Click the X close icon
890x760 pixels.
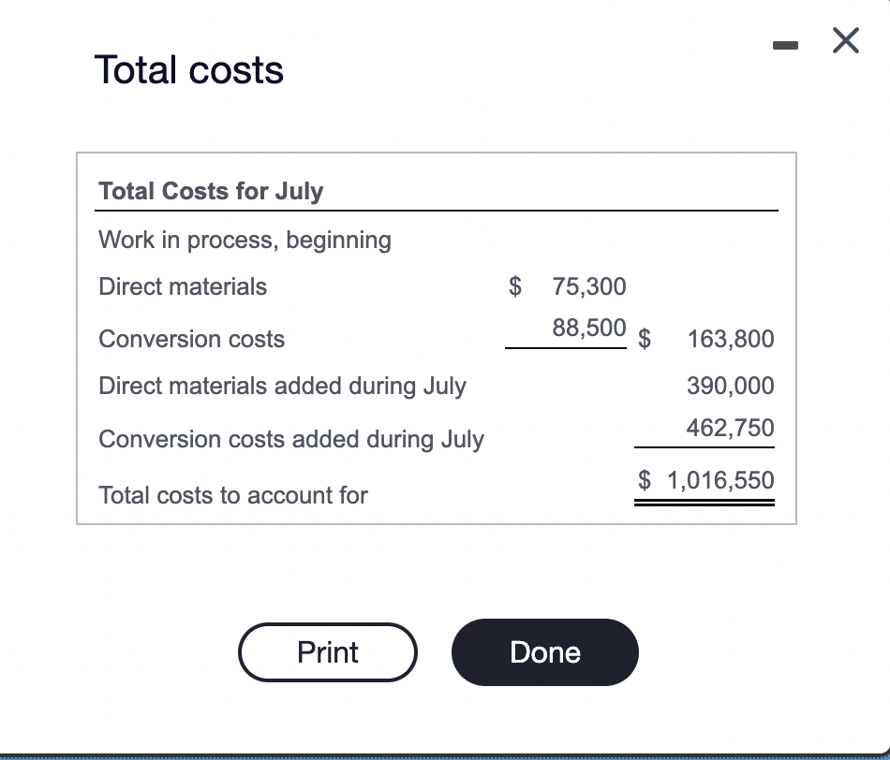(844, 40)
